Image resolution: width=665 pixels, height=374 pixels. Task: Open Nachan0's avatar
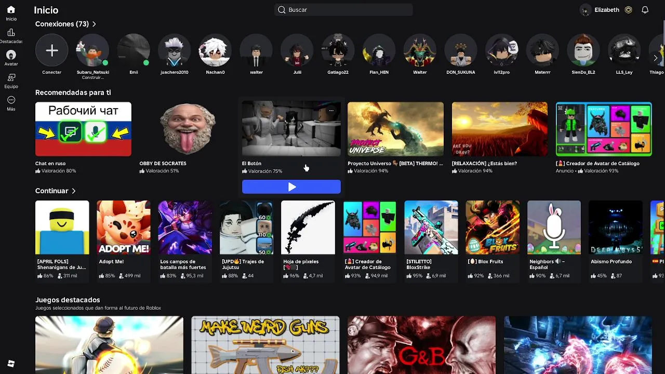[215, 50]
